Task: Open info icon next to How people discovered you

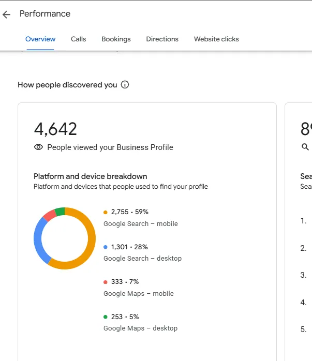Action: (x=125, y=85)
